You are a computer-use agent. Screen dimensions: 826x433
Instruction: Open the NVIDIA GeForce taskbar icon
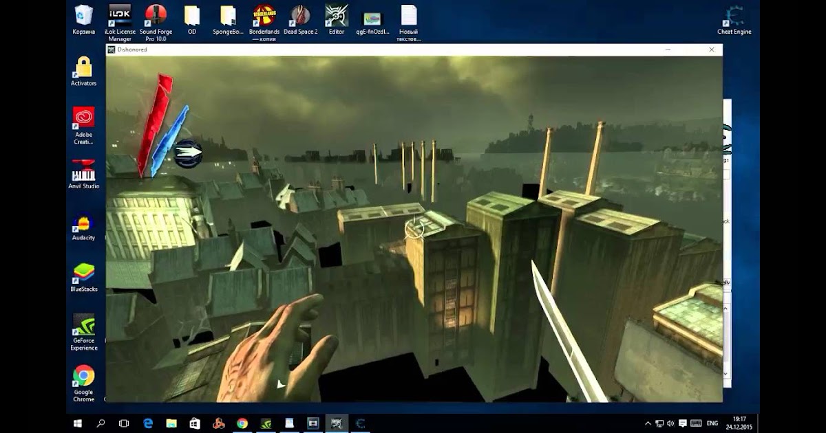point(266,423)
